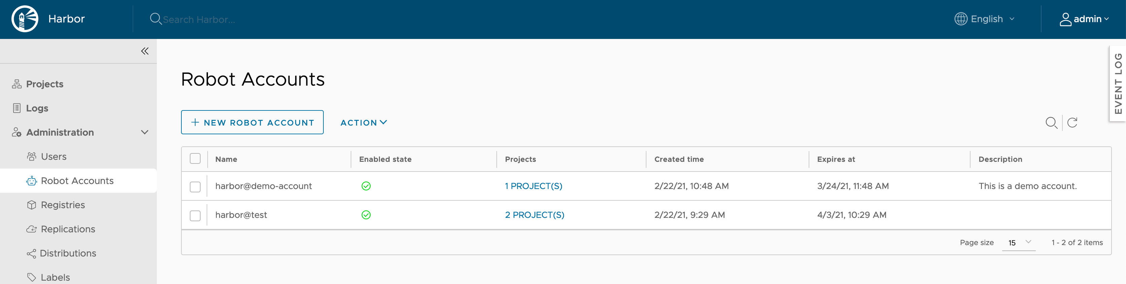Open Registries in the sidebar
This screenshot has width=1126, height=284.
63,204
